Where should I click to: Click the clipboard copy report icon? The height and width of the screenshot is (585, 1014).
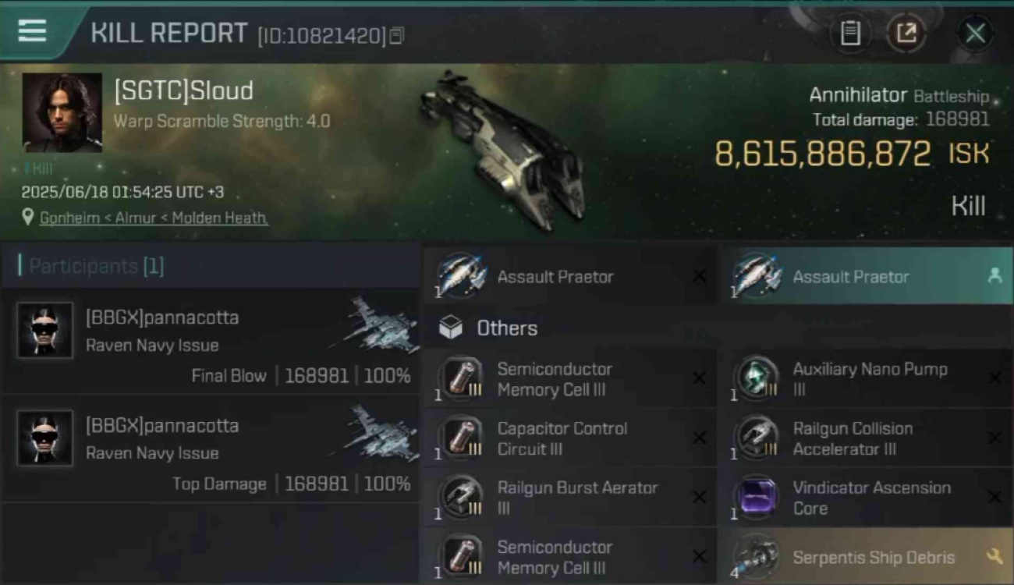click(850, 33)
